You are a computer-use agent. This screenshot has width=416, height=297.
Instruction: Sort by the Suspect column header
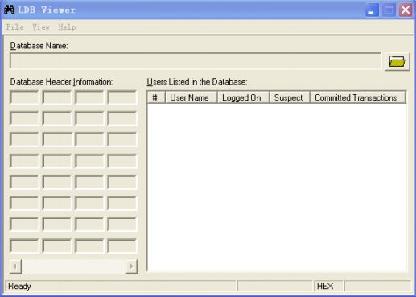click(x=290, y=97)
